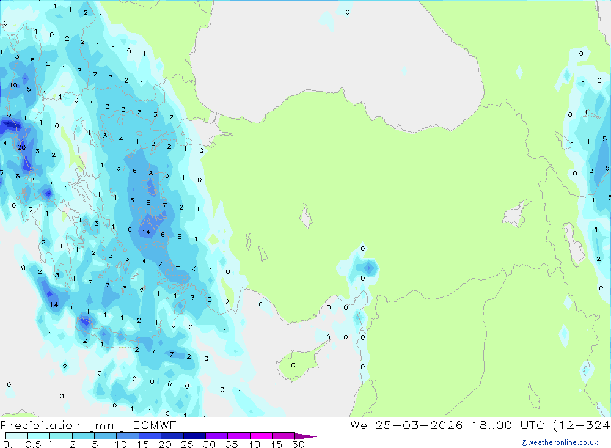Click the '18..00 UTC' time text

coord(508,425)
